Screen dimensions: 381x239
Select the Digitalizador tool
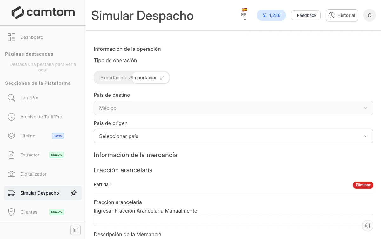(33, 174)
